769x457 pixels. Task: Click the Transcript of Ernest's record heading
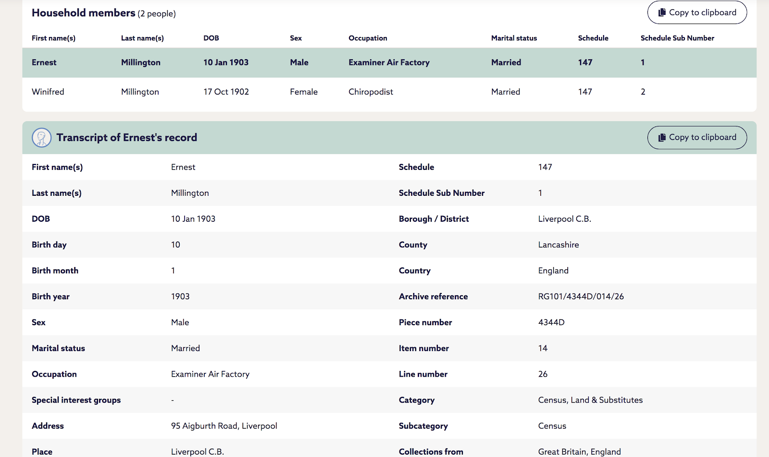[x=127, y=138]
